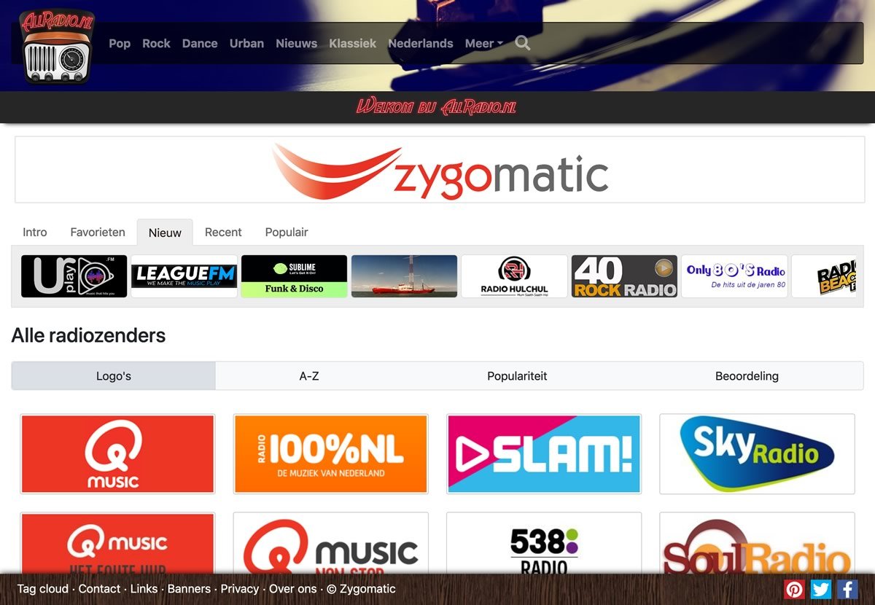
Task: Switch to the Recent tab
Action: [x=223, y=233]
